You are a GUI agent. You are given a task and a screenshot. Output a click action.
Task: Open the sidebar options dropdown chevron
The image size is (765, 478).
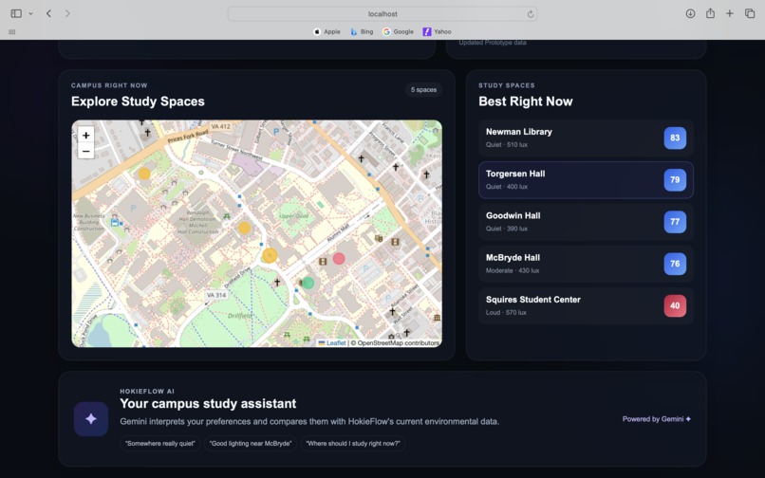coord(30,13)
